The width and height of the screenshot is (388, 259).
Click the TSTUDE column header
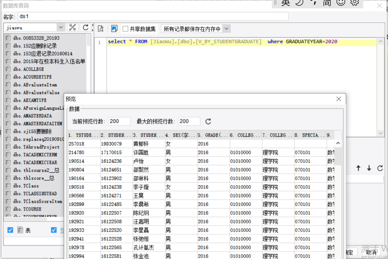[x=84, y=135]
